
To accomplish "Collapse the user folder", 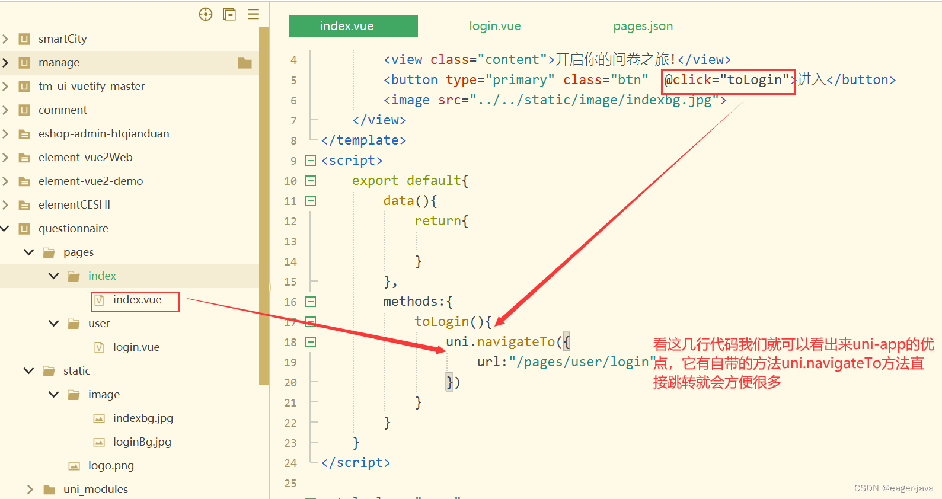I will pyautogui.click(x=54, y=324).
